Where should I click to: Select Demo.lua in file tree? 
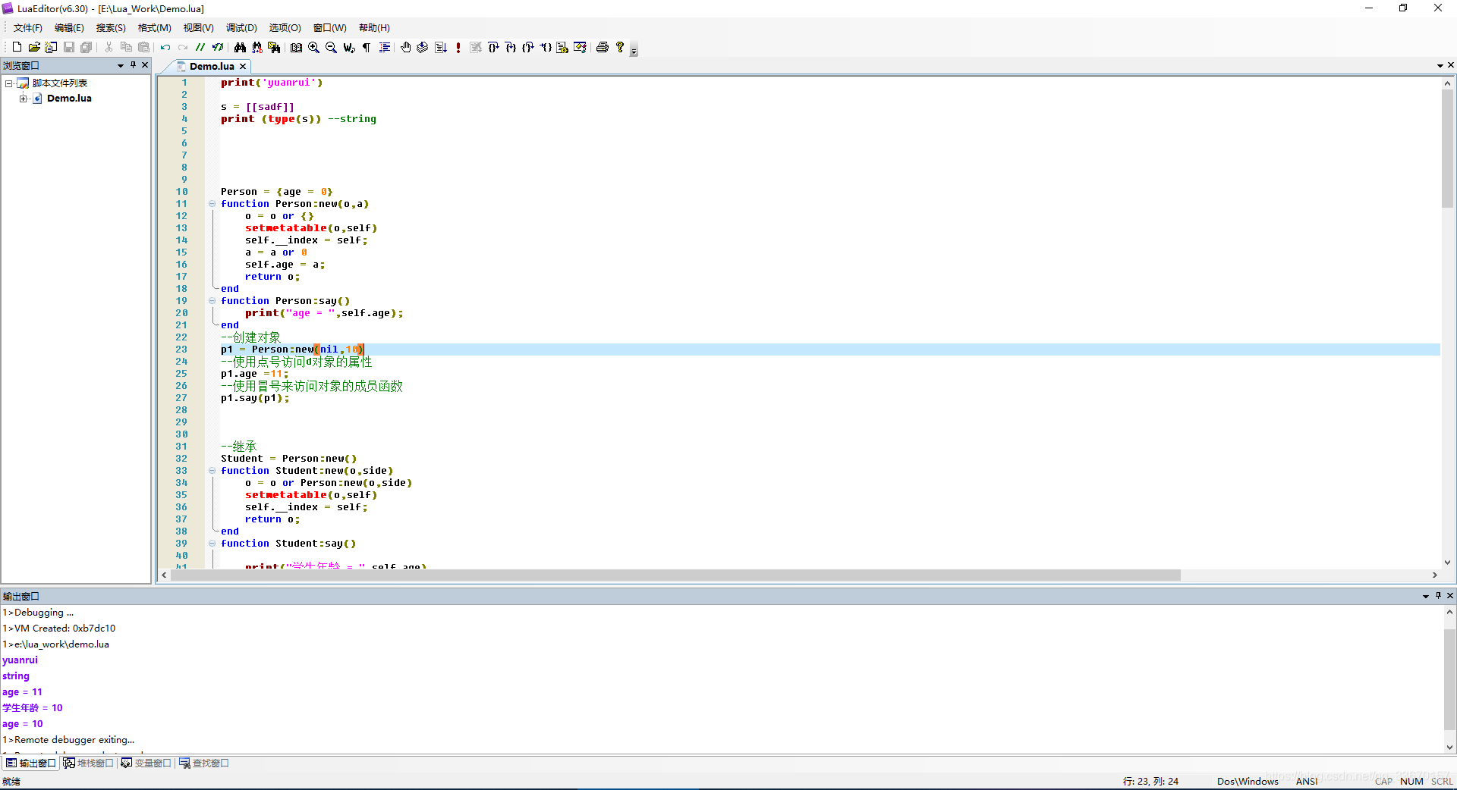[x=69, y=99]
